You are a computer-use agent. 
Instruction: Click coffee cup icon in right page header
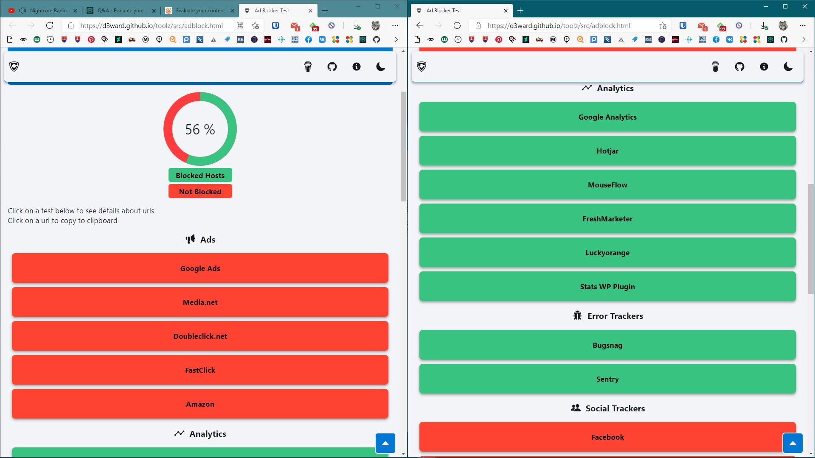pyautogui.click(x=715, y=67)
